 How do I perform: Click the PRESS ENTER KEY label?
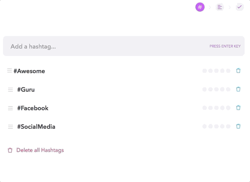tap(225, 46)
